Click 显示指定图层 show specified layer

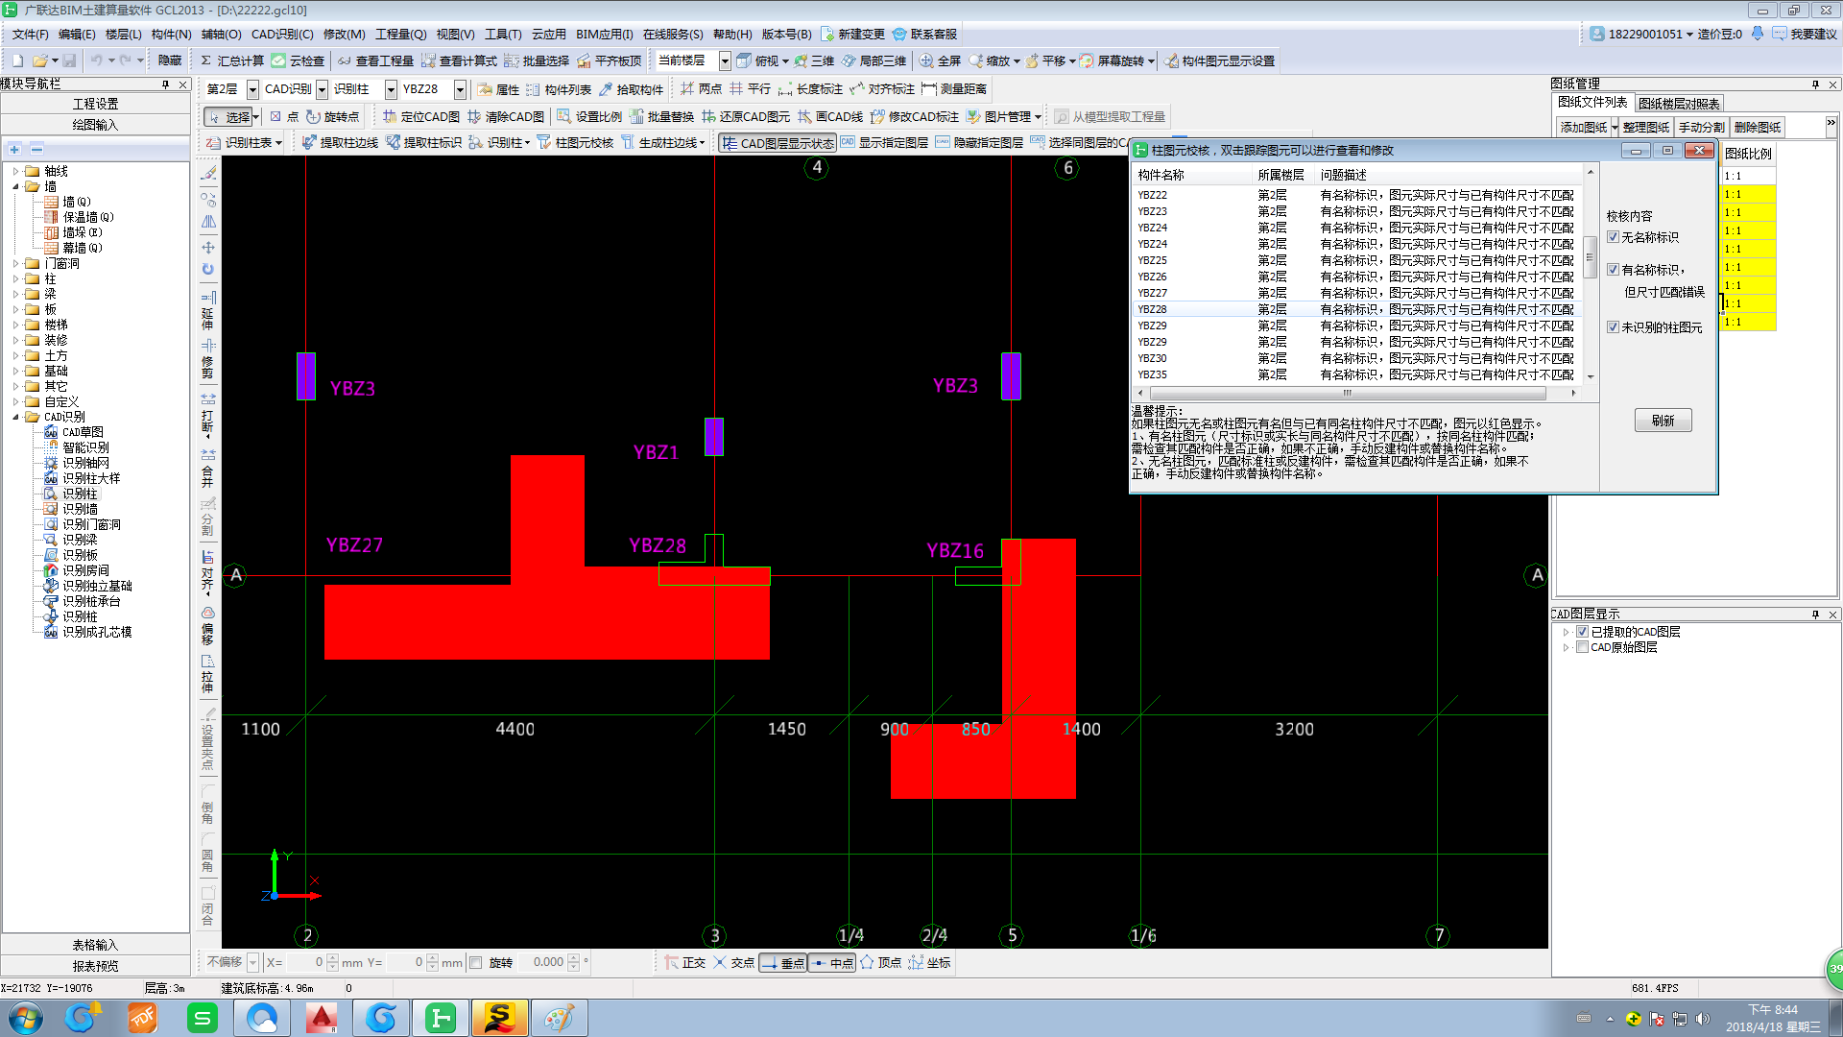pyautogui.click(x=884, y=142)
